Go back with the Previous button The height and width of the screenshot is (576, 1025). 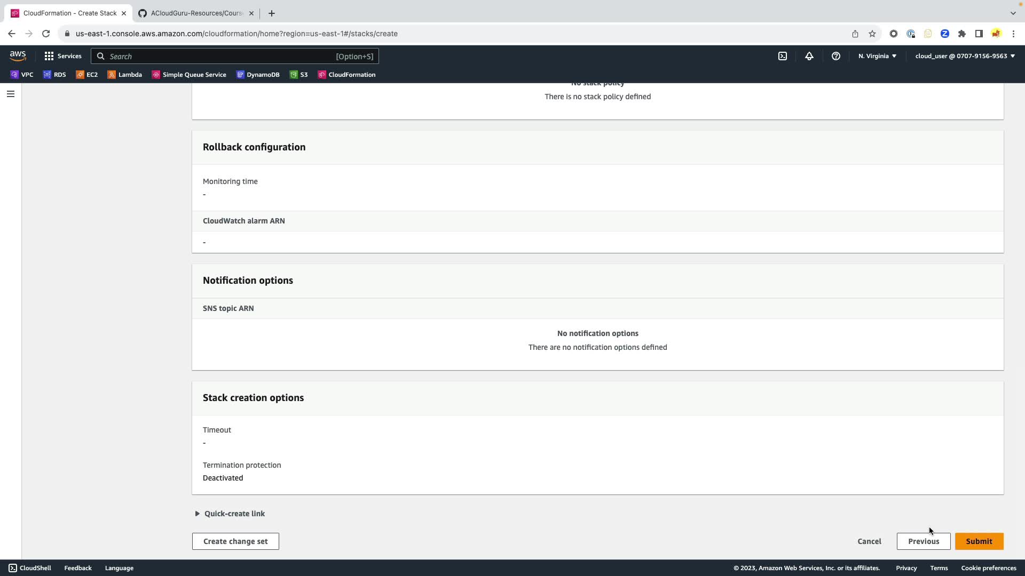click(x=923, y=541)
